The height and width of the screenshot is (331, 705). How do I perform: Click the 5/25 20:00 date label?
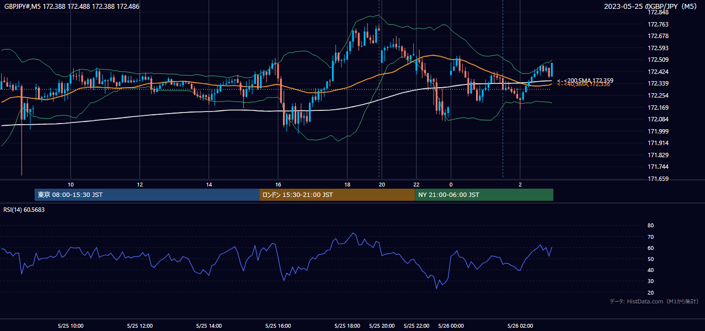(382, 326)
